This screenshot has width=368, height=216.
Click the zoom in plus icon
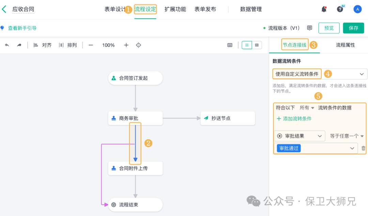[126, 45]
